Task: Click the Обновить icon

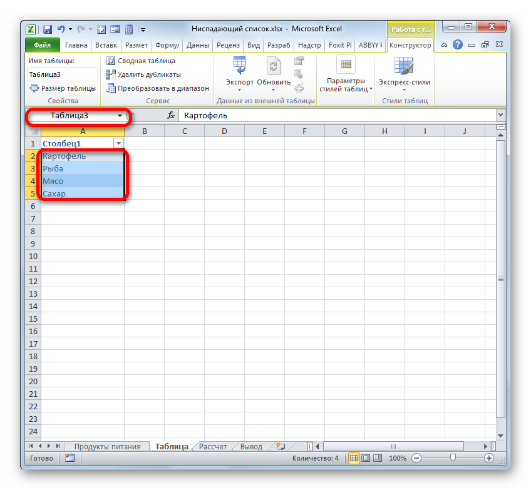Action: coord(273,66)
